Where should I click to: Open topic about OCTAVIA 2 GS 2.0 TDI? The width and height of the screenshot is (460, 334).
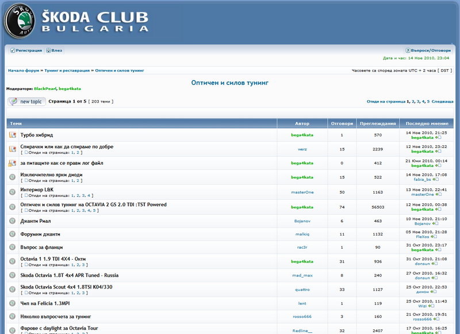pyautogui.click(x=93, y=205)
